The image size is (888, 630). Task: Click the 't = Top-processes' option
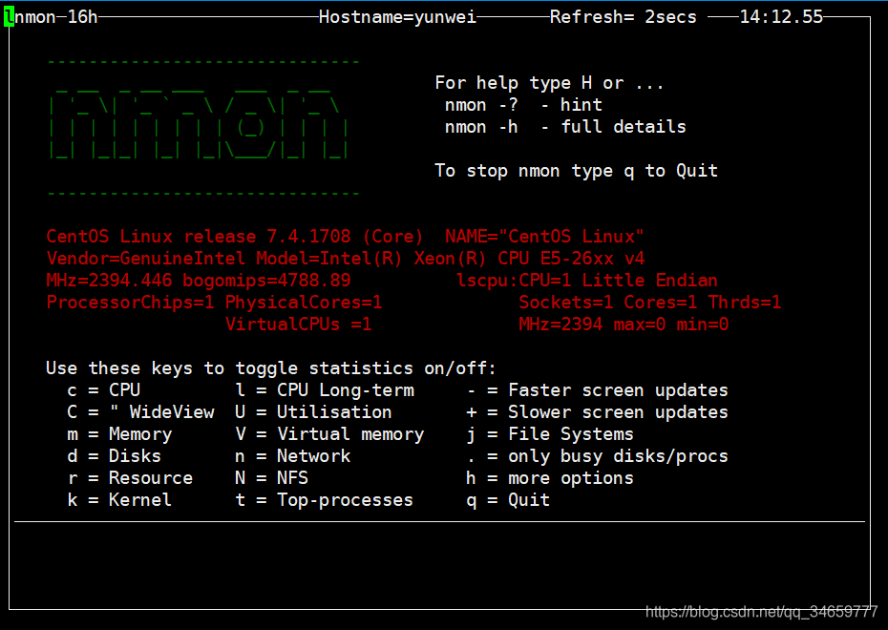coord(324,500)
